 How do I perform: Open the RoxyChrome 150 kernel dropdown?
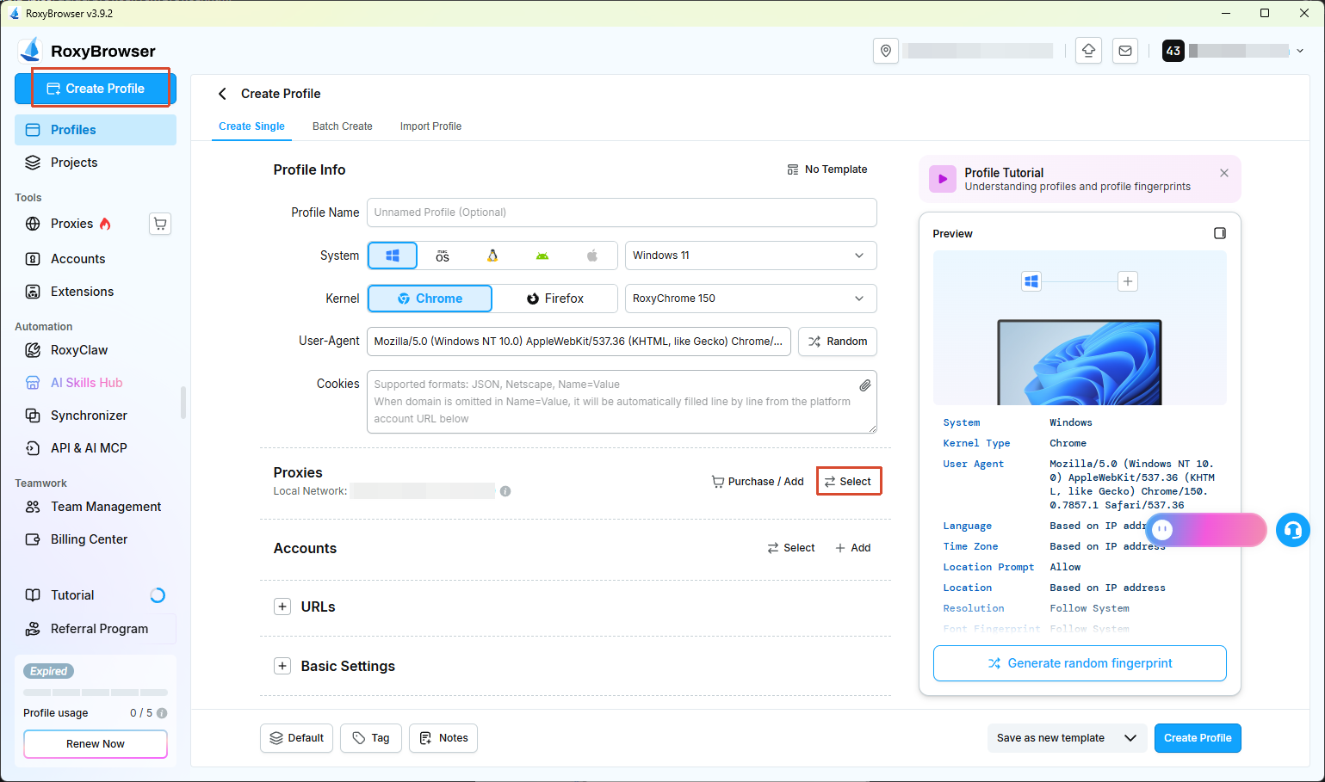pos(751,299)
